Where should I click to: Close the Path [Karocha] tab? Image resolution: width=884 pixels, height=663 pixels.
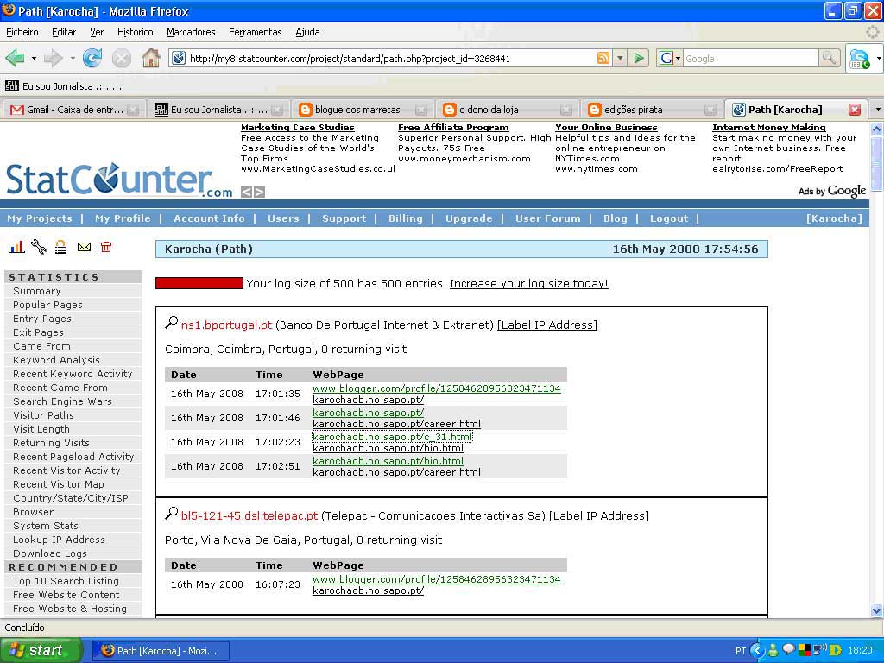(x=855, y=110)
